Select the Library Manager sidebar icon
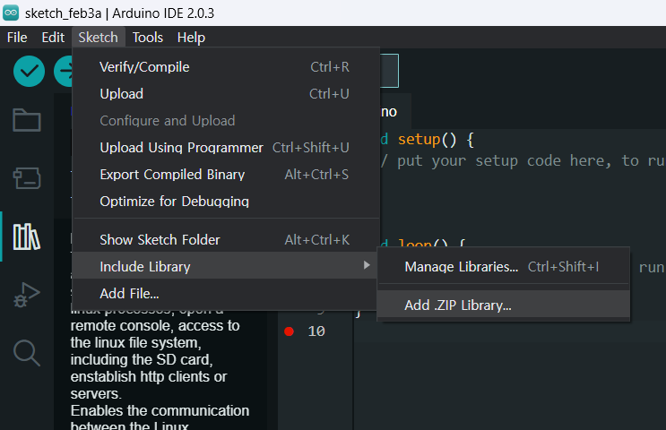Image resolution: width=666 pixels, height=430 pixels. (x=26, y=236)
